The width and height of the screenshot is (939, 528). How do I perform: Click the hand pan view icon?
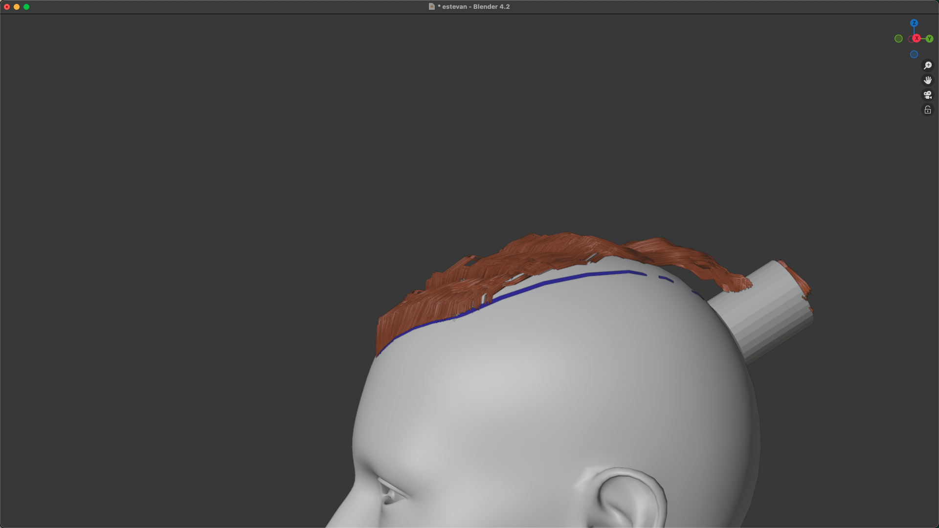point(927,80)
